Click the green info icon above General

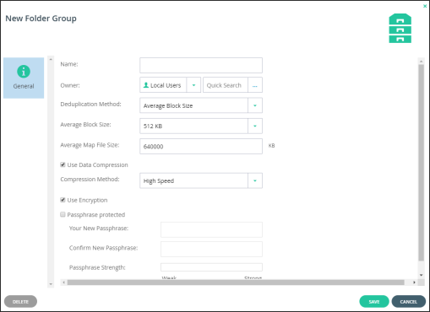pyautogui.click(x=24, y=72)
